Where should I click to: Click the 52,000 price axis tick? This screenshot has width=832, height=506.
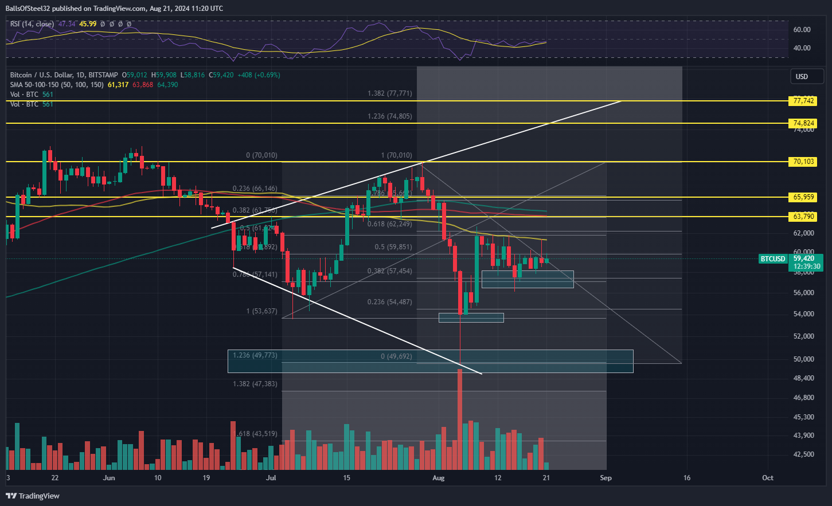coord(804,336)
